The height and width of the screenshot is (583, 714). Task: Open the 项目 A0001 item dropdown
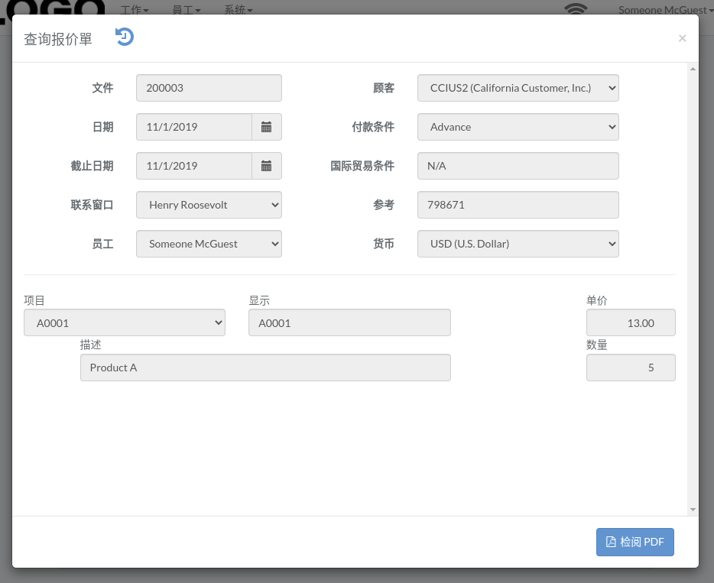point(125,322)
